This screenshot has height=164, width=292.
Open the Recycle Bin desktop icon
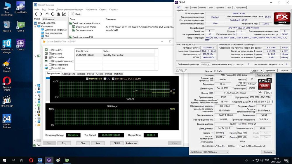point(7,27)
